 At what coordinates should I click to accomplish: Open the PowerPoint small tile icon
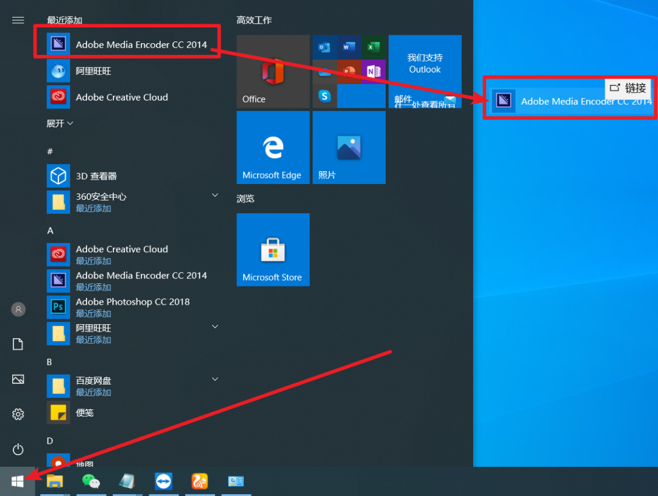coord(348,71)
